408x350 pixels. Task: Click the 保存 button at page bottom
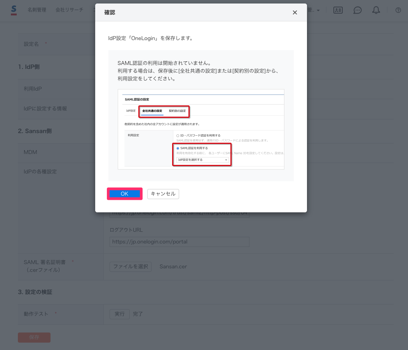[x=34, y=337]
